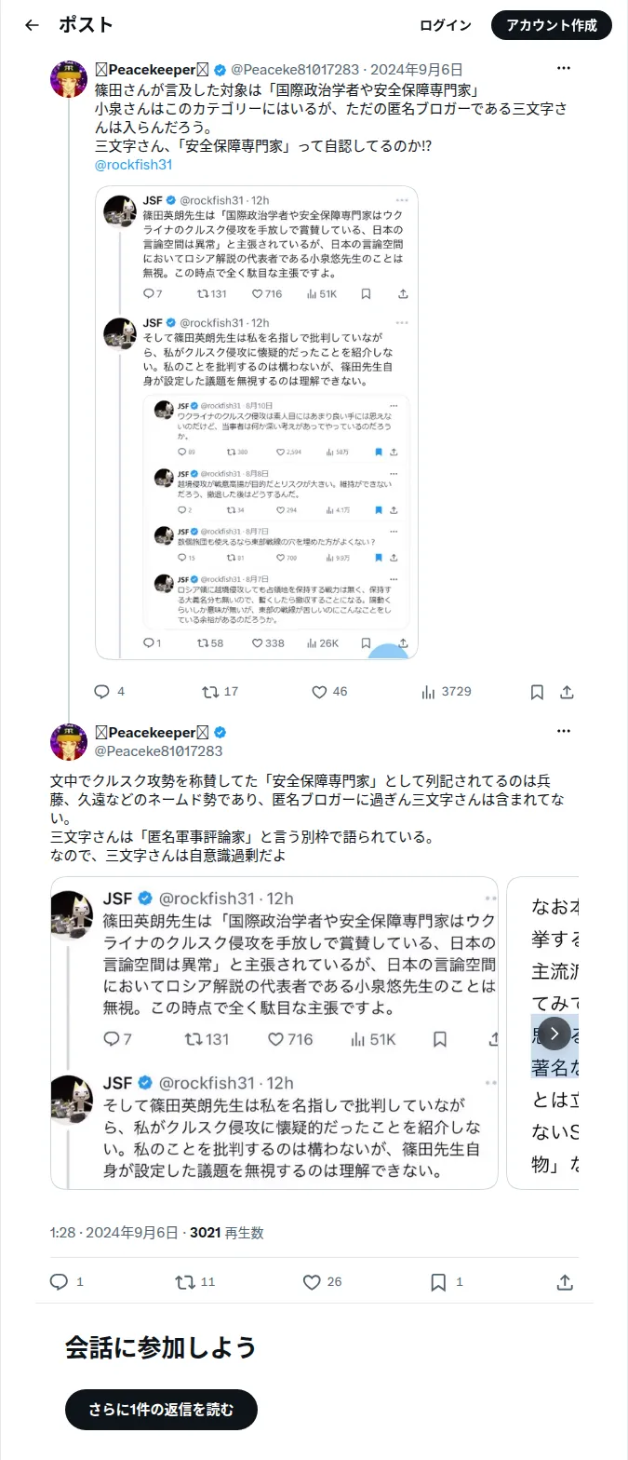Viewport: 628px width, 1460px height.
Task: Share the main post via share icon
Action: (x=565, y=1282)
